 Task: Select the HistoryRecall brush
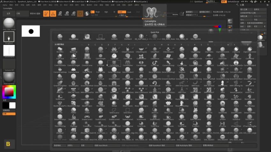click(x=155, y=84)
